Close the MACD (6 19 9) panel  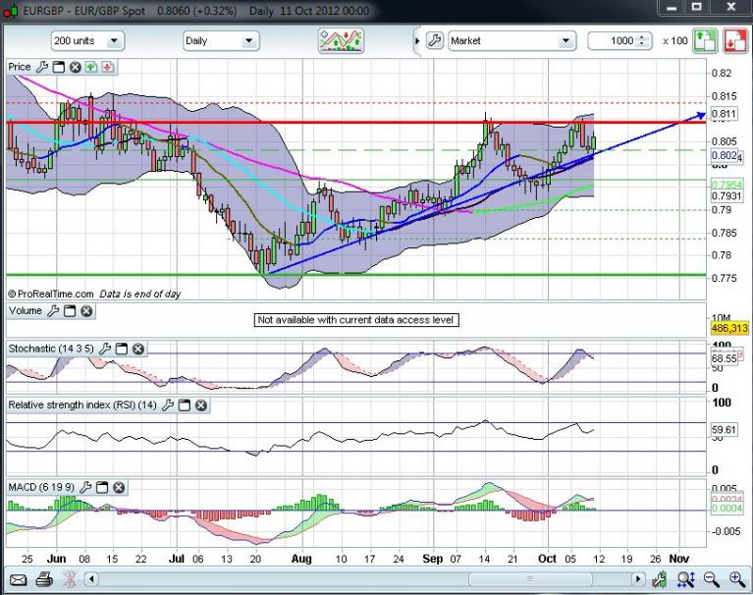point(119,487)
